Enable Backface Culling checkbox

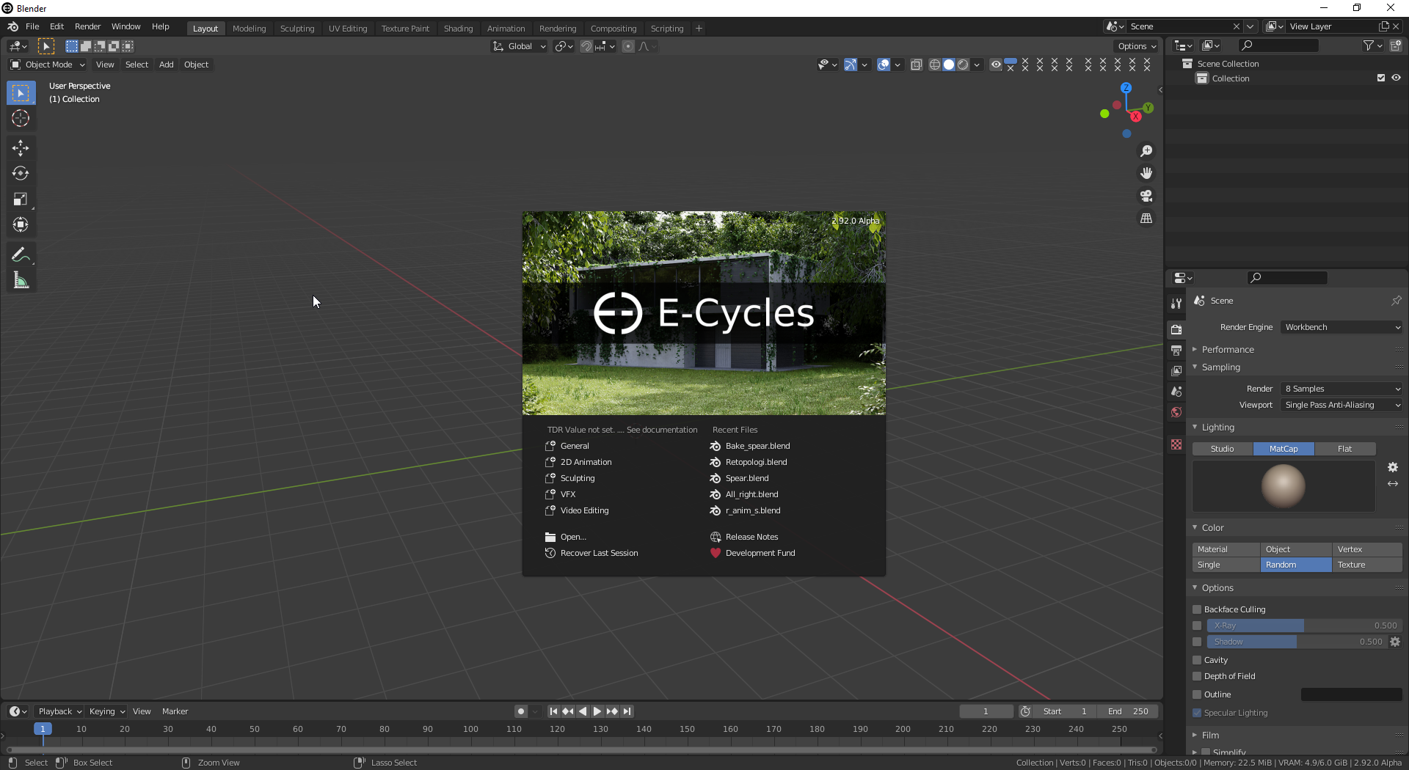coord(1197,609)
